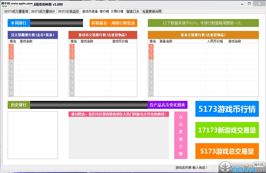Viewport: 266px width, 173px height.
Task: Click the gray ranking chart area
Action: click(119, 138)
